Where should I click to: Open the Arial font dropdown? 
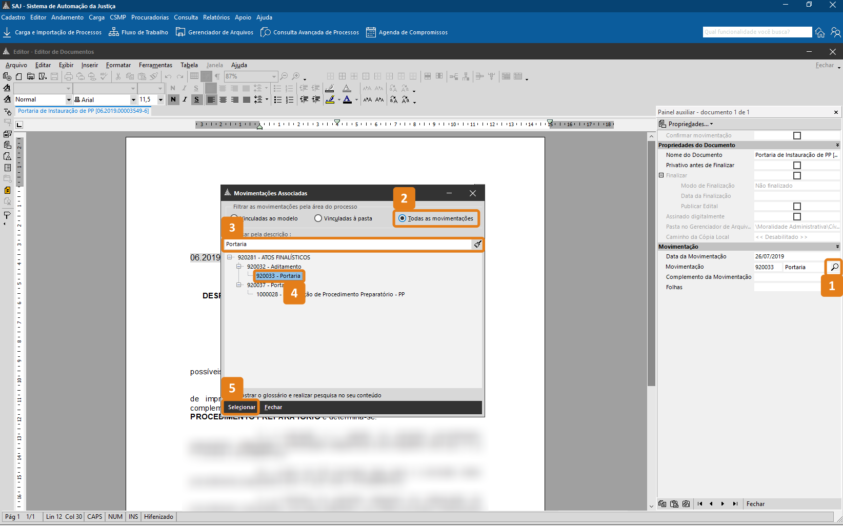[134, 99]
